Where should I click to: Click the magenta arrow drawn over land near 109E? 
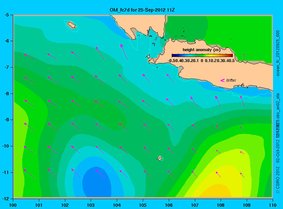coord(244,57)
